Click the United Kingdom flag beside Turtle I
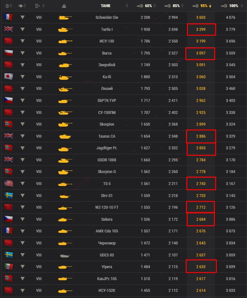This screenshot has height=298, width=247. click(8, 29)
